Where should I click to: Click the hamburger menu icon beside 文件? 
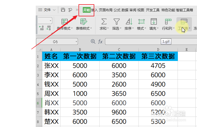(40, 10)
